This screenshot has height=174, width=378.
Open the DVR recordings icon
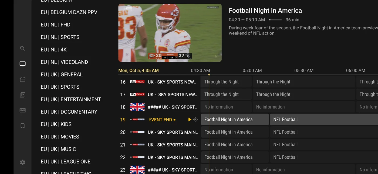[x=23, y=110]
